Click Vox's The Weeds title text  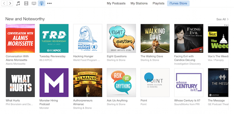coord(218,56)
